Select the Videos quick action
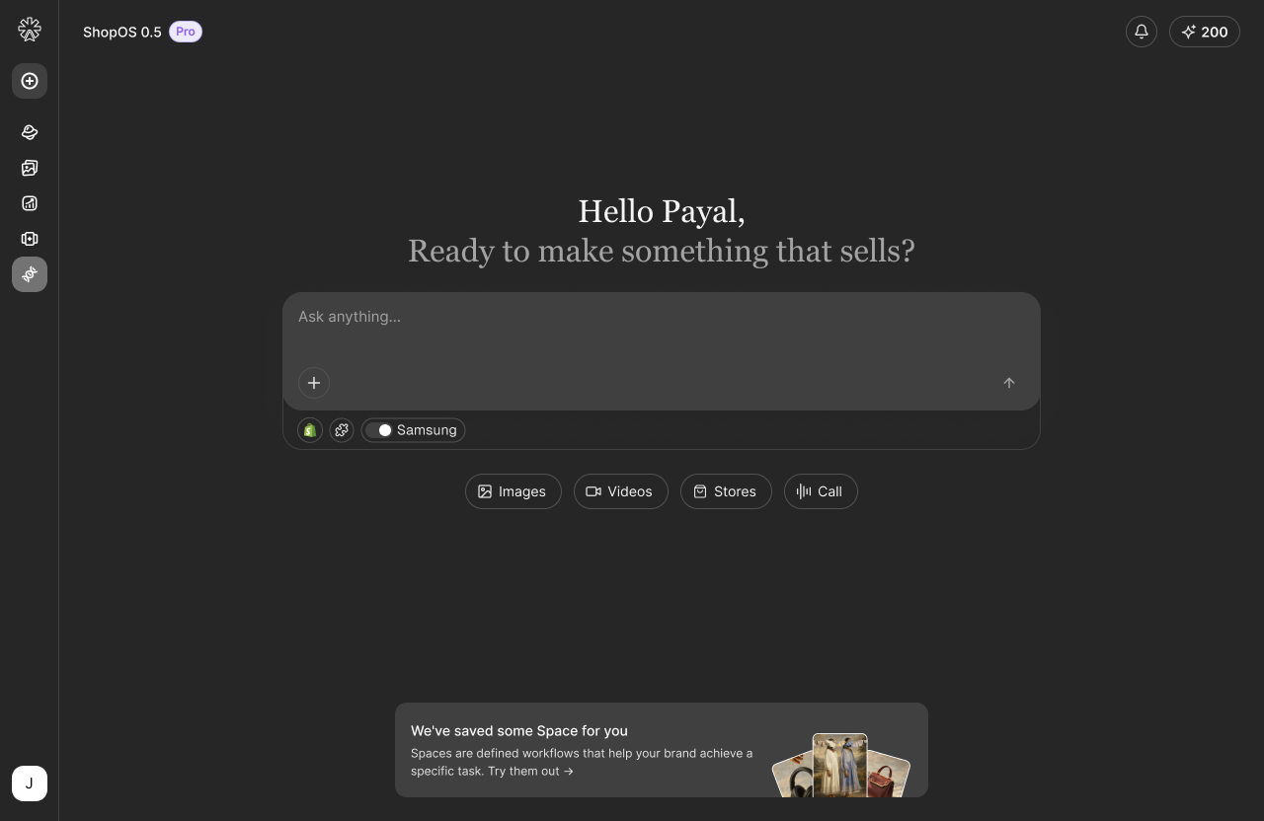The width and height of the screenshot is (1264, 821). [x=620, y=491]
